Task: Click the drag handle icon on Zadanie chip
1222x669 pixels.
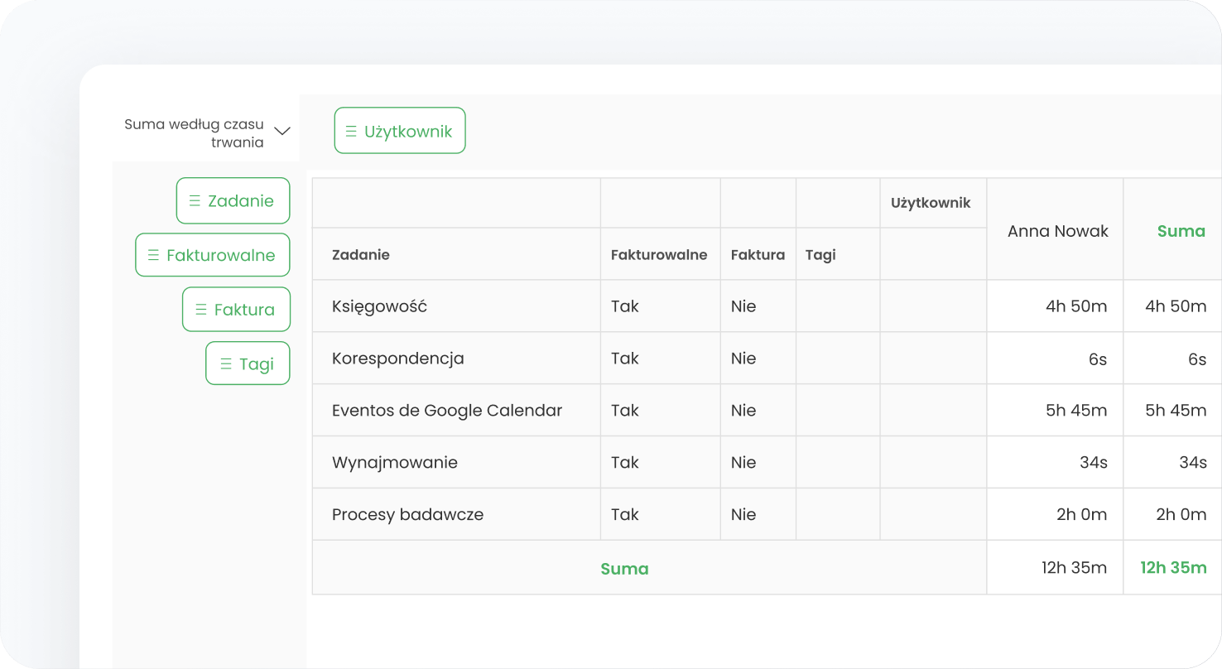Action: 195,201
